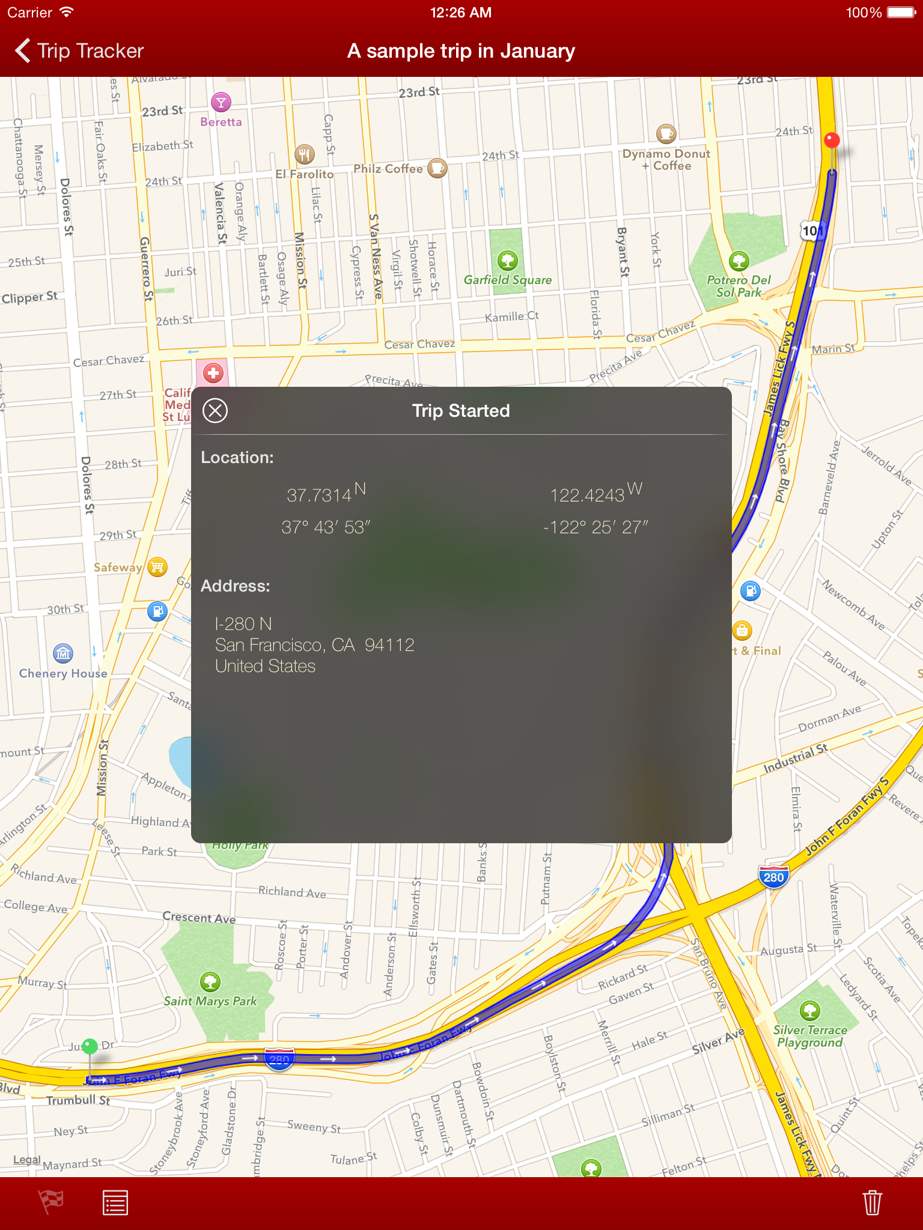Tap Silver Terrace Playground icon
923x1230 pixels.
tap(810, 1011)
